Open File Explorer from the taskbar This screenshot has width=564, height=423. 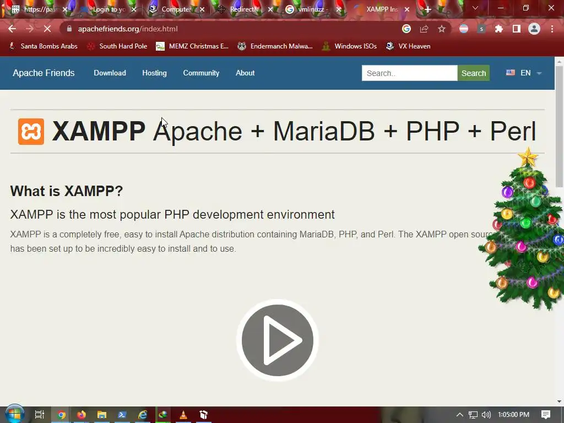(x=102, y=415)
